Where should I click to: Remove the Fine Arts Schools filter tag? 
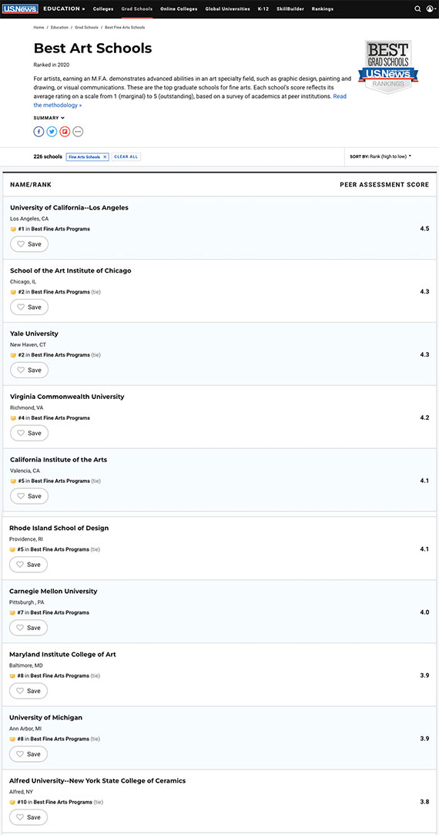105,157
